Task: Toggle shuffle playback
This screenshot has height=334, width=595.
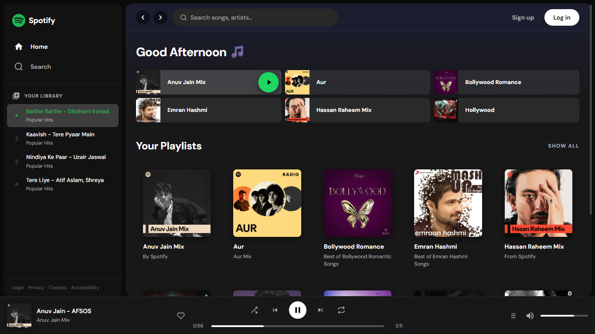Action: point(254,310)
